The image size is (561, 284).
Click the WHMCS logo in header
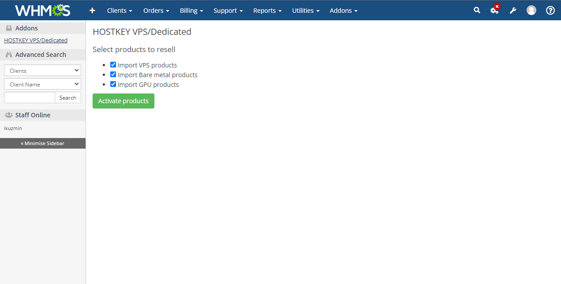(42, 10)
